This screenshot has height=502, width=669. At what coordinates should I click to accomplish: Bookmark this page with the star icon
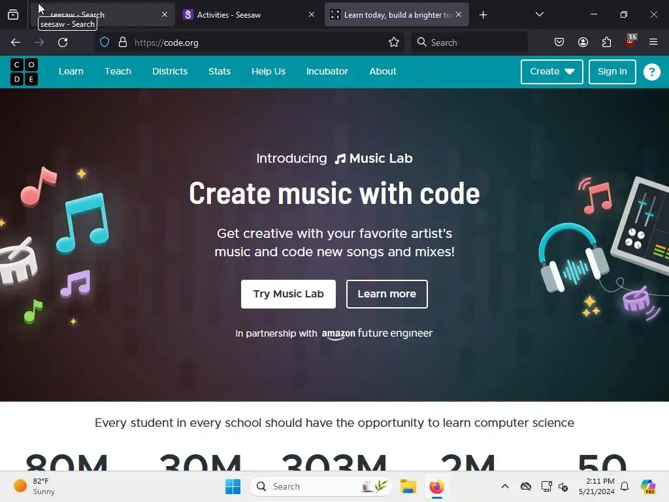pos(394,42)
